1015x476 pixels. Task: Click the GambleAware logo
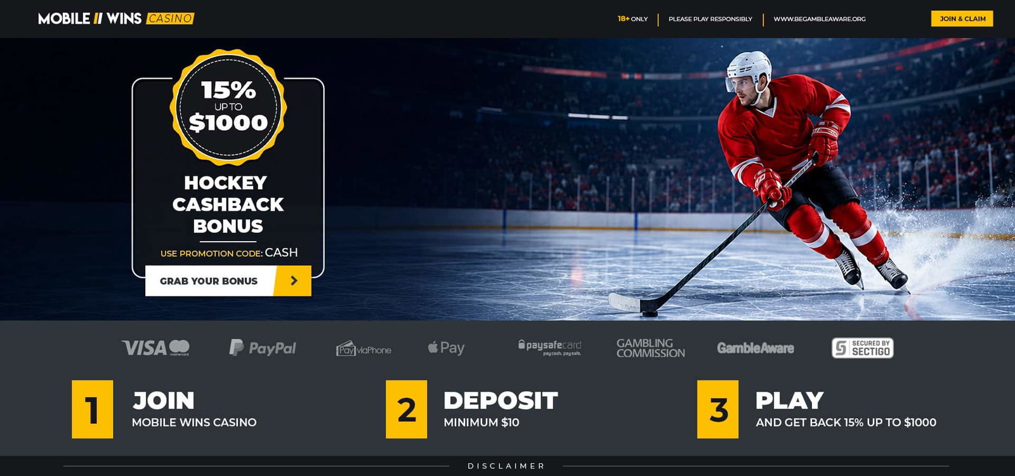756,348
